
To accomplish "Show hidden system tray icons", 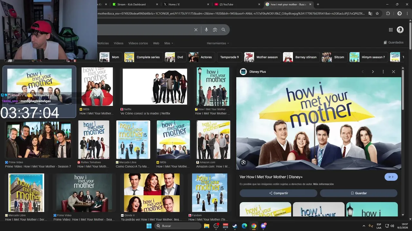I will pos(364,226).
